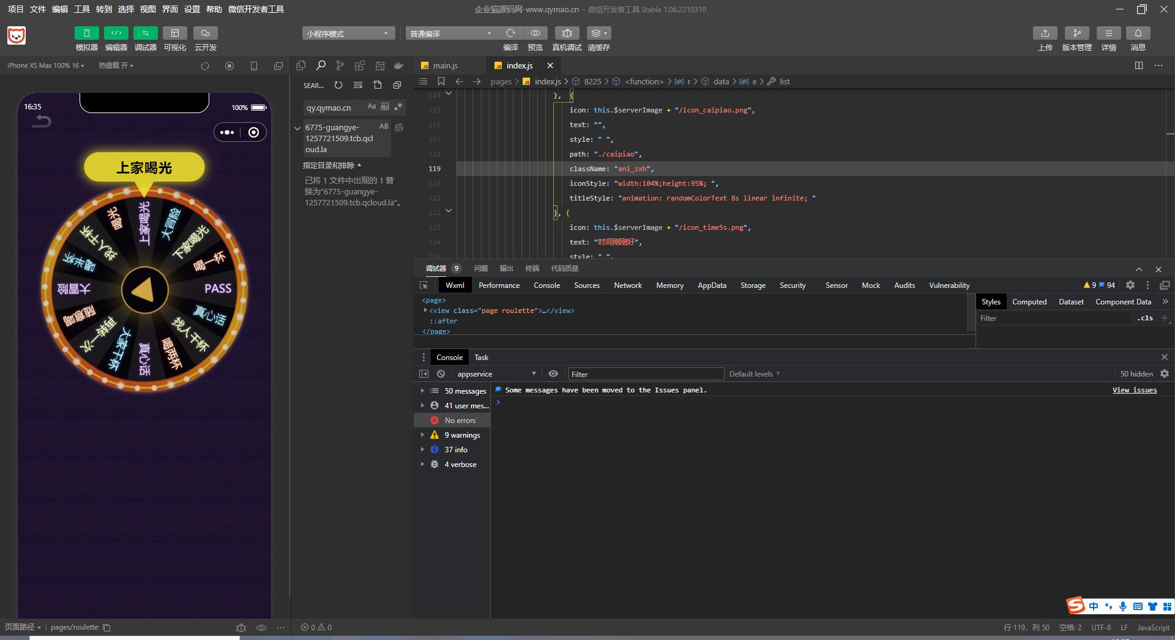Spin the roulette wheel center button
The height and width of the screenshot is (640, 1175).
(x=144, y=290)
